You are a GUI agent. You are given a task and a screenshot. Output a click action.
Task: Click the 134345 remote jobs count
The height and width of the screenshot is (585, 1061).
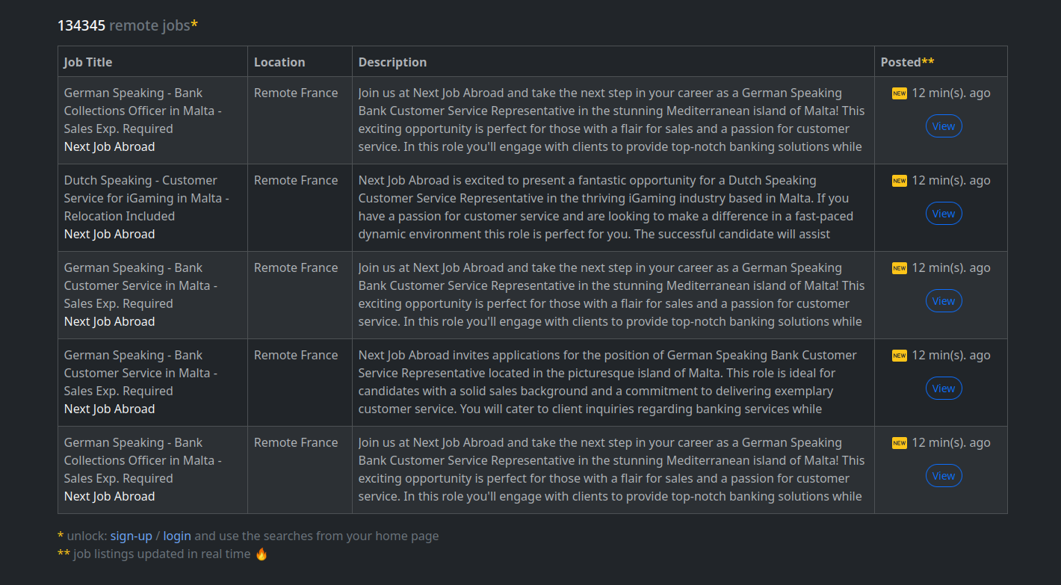point(128,25)
